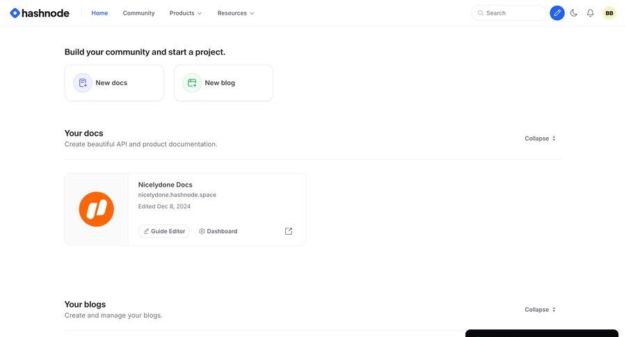626x337 pixels.
Task: Collapse the Your docs section
Action: 540,139
